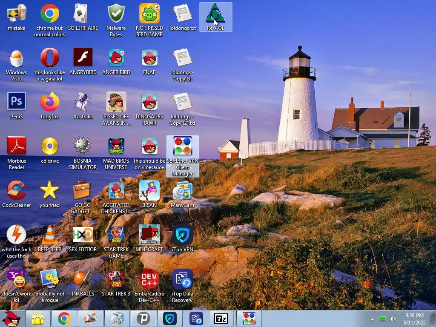Open the Angry Bird Start button
Screen dimensions: 436x327
coord(12,318)
